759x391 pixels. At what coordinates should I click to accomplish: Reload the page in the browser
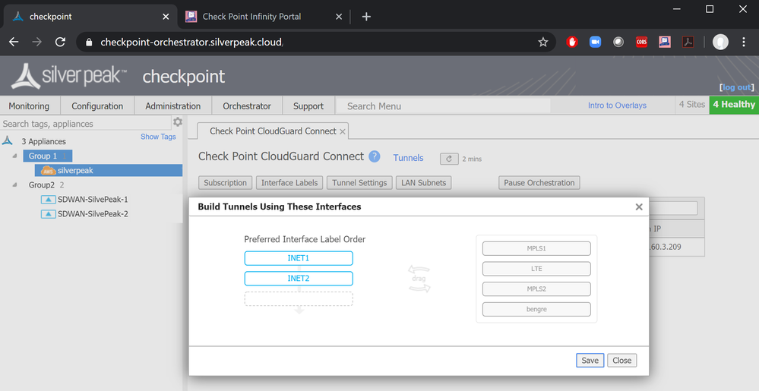[60, 42]
